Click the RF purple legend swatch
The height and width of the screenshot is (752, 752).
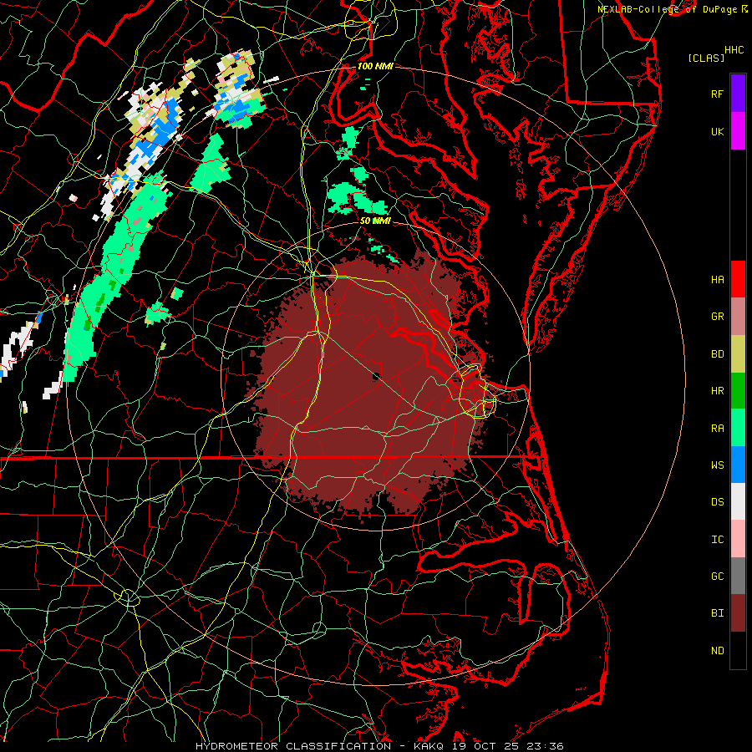[738, 94]
